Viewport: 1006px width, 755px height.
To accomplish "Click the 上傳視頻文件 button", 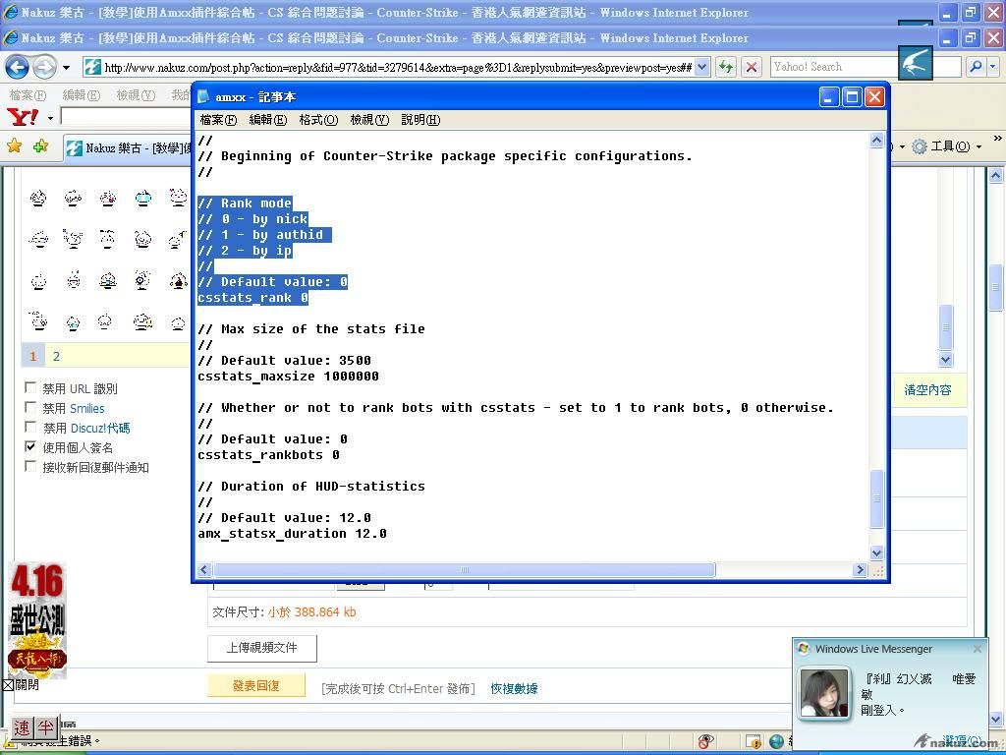I will 261,648.
